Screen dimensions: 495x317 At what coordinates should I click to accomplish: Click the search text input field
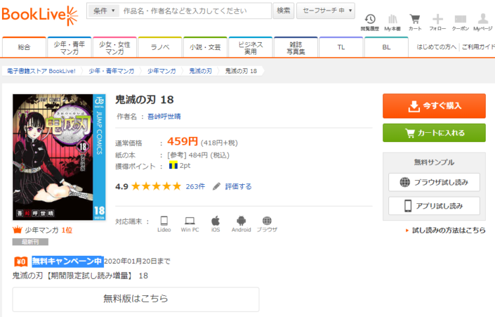pyautogui.click(x=195, y=11)
